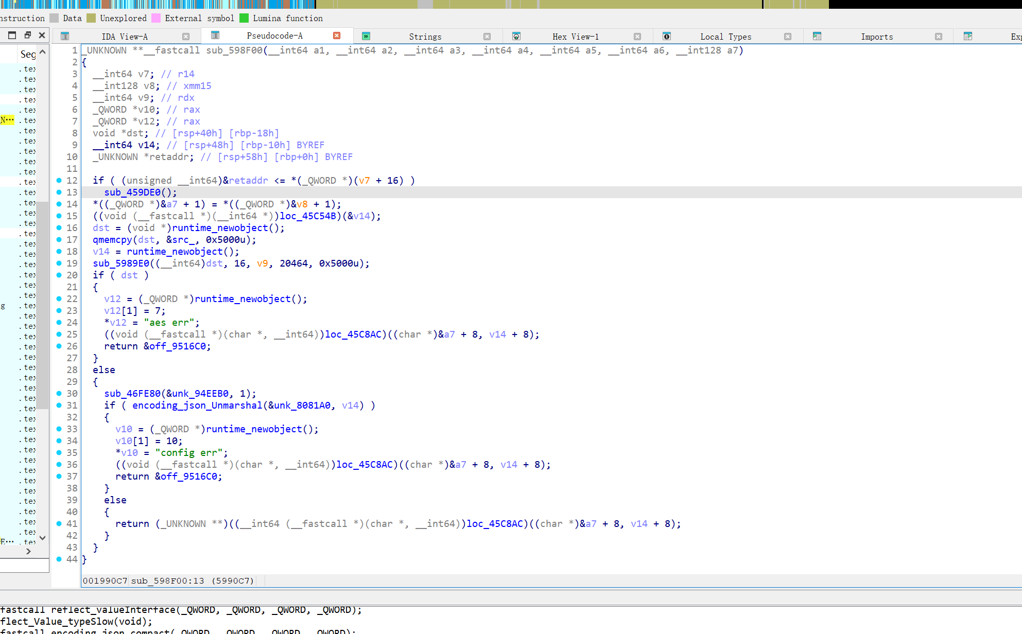Toggle breakpoint dot on line 31
The image size is (1022, 634).
point(59,406)
